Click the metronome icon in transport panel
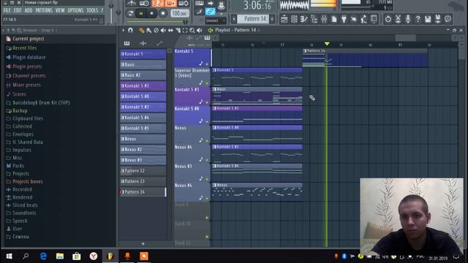Viewport: 468px width, 263px height. pyautogui.click(x=132, y=4)
